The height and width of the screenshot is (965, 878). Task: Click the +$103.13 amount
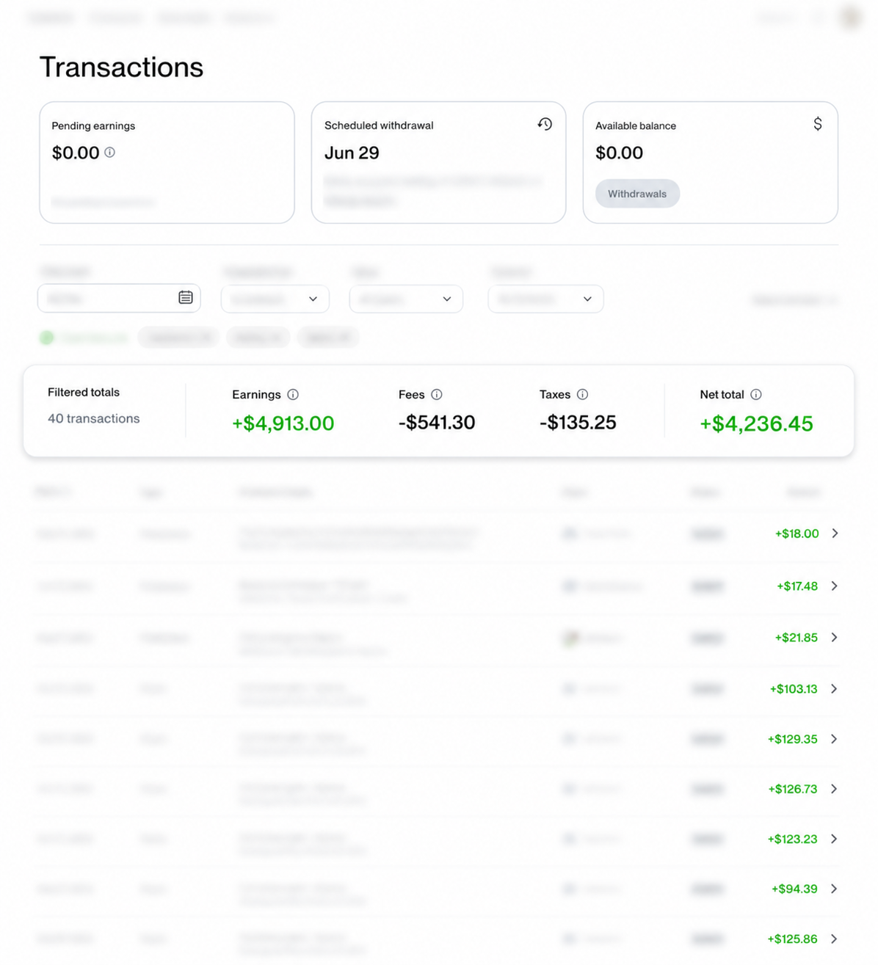tap(794, 688)
